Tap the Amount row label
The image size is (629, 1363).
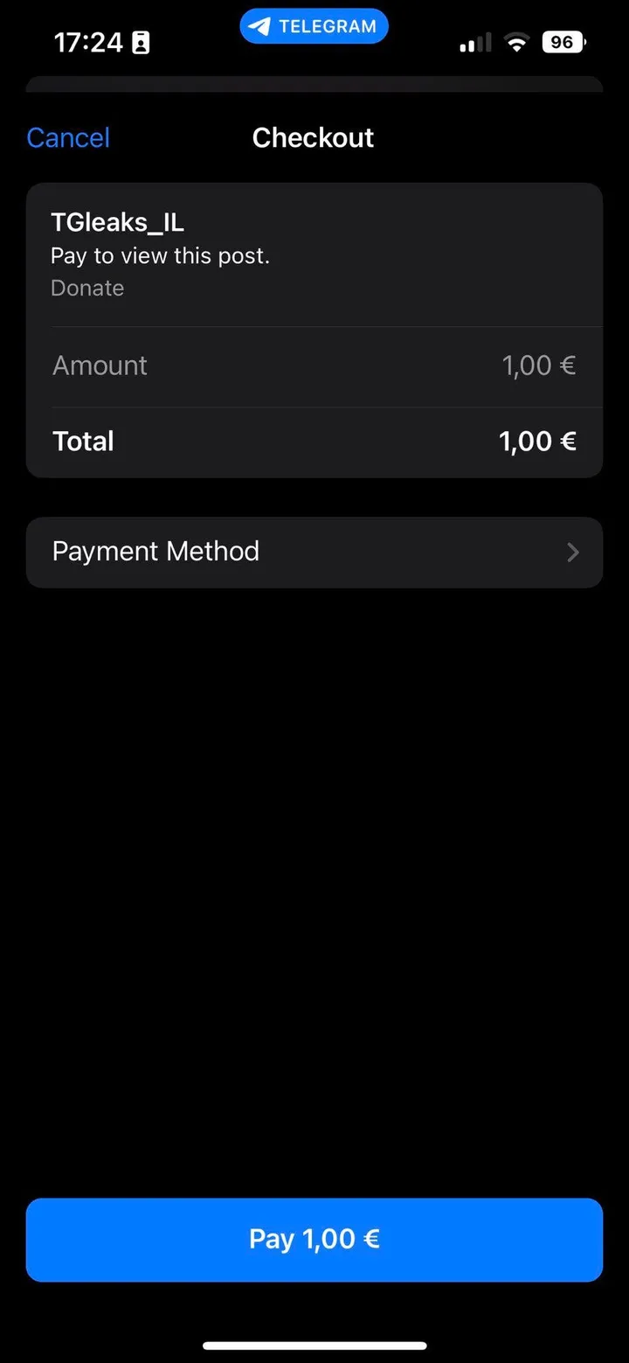pyautogui.click(x=100, y=365)
